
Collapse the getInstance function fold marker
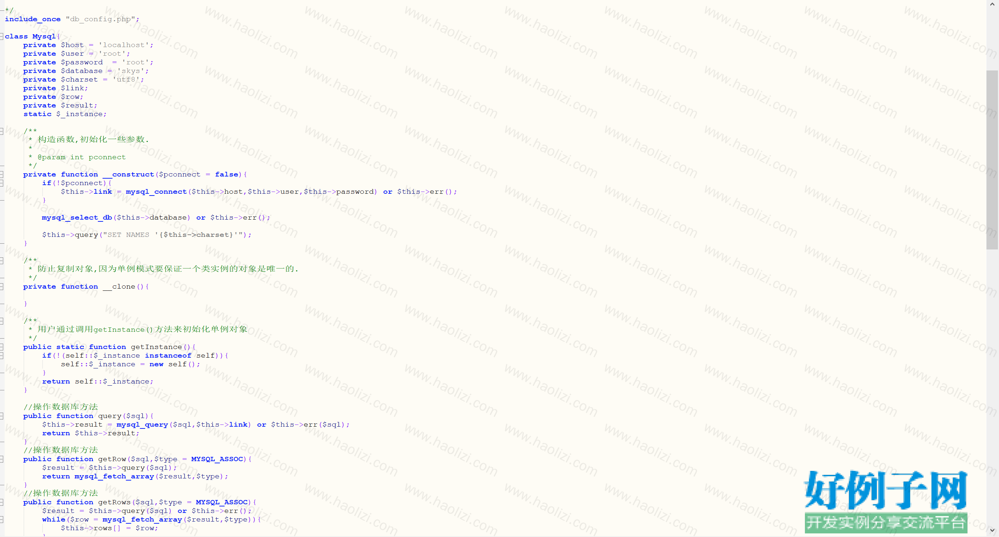pos(1,347)
